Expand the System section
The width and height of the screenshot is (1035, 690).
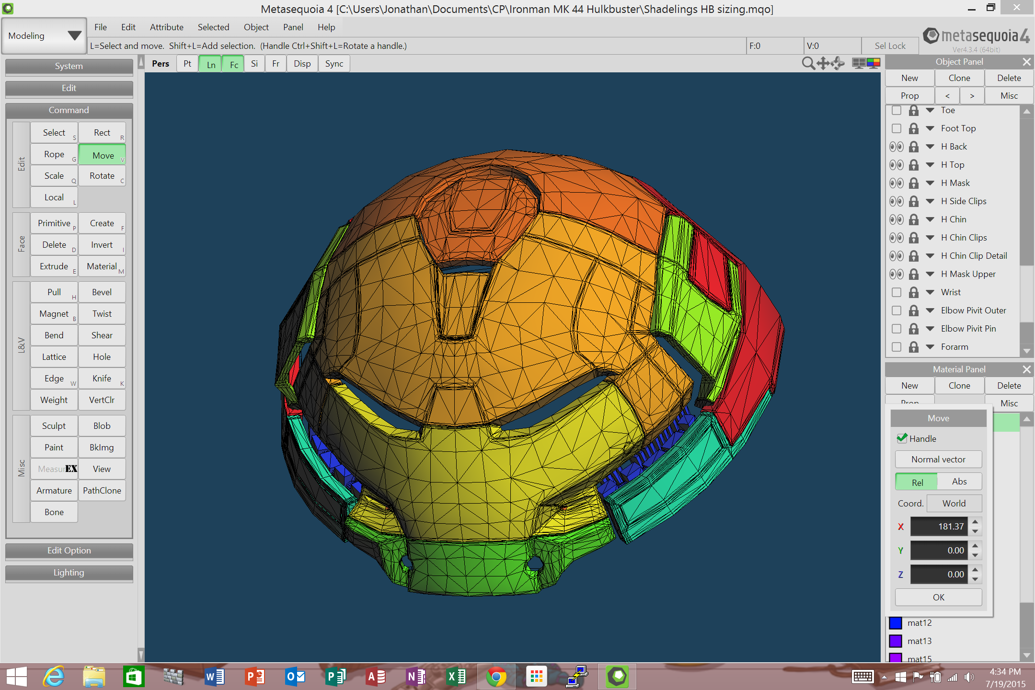69,67
